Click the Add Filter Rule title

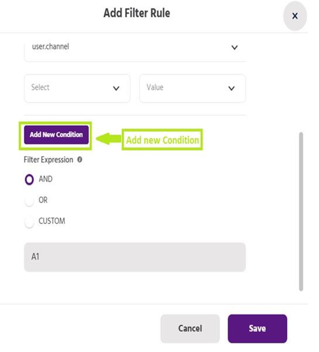coord(137,13)
